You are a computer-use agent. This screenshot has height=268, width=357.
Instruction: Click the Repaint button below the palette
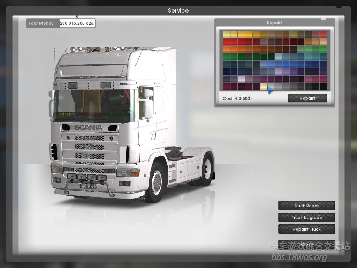(307, 98)
